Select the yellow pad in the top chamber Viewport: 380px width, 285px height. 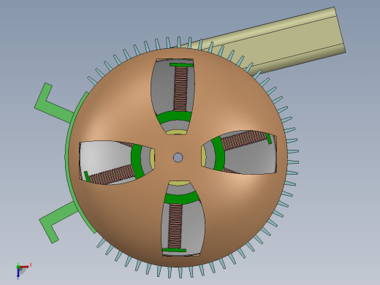pos(177,132)
